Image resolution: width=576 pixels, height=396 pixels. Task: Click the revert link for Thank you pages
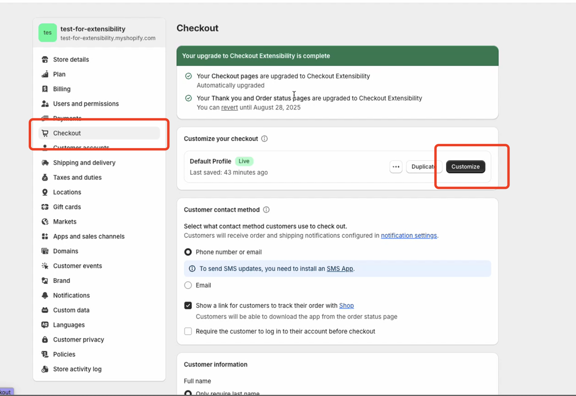pyautogui.click(x=229, y=107)
